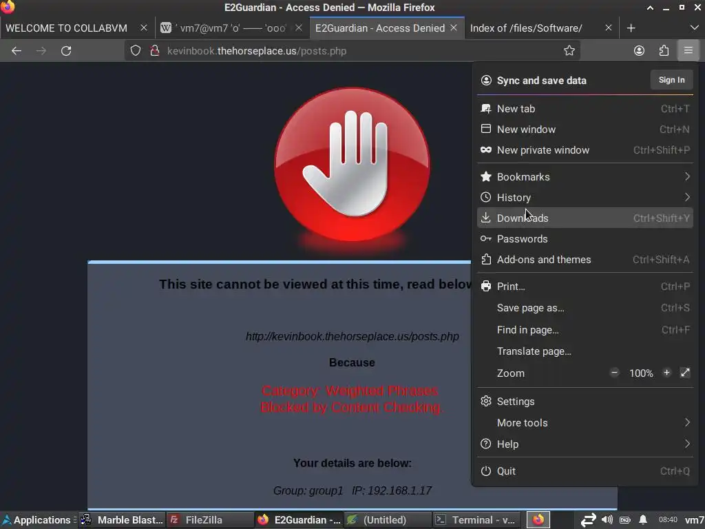Image resolution: width=705 pixels, height=529 pixels.
Task: List all tabs dropdown arrow
Action: tap(694, 28)
